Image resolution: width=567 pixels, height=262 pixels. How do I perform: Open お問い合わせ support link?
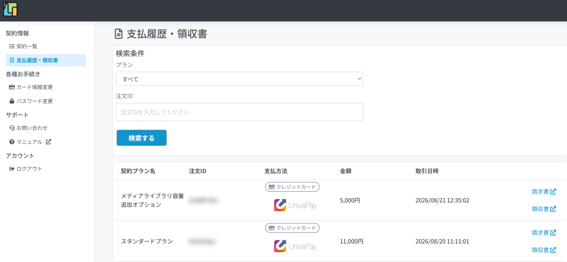point(28,128)
